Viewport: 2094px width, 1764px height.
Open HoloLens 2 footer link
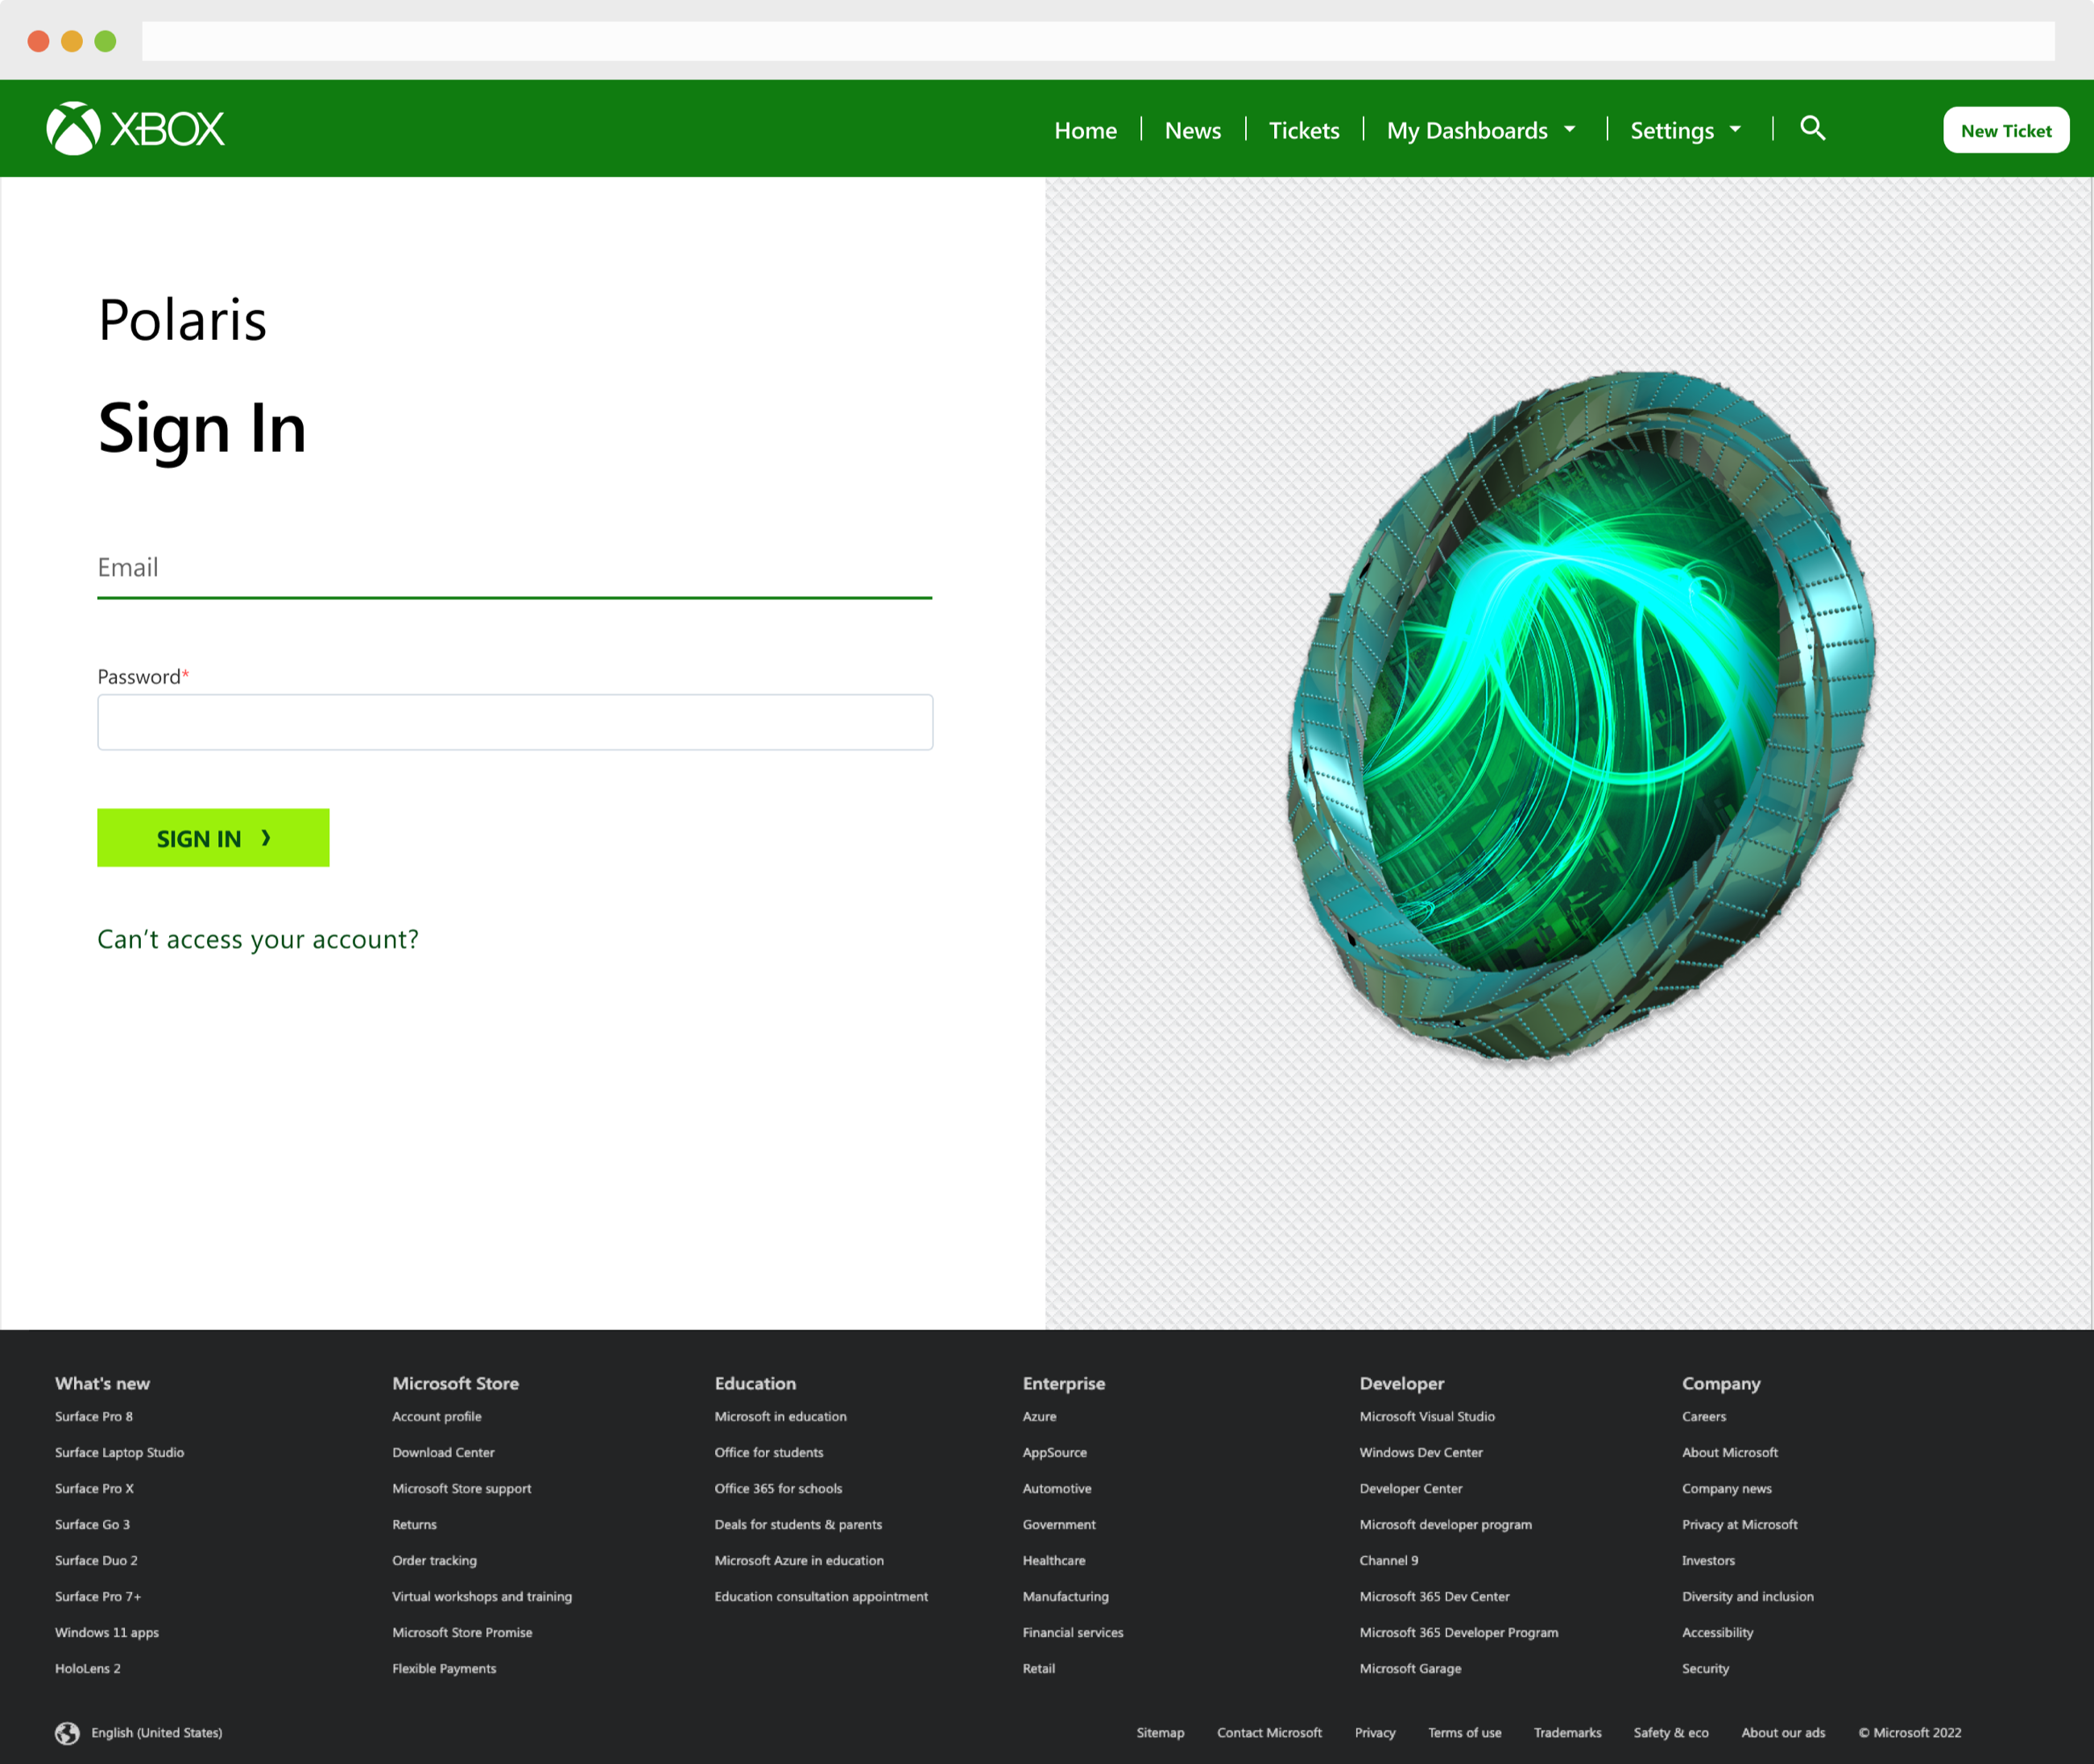(x=88, y=1669)
